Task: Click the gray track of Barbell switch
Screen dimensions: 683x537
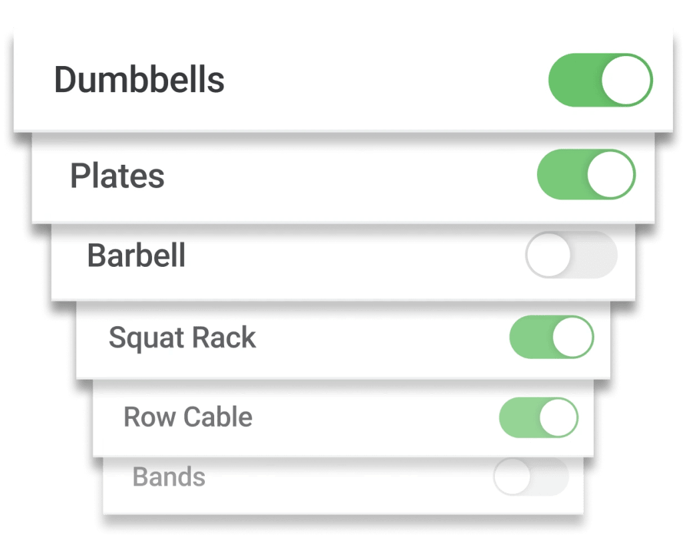Action: (596, 255)
